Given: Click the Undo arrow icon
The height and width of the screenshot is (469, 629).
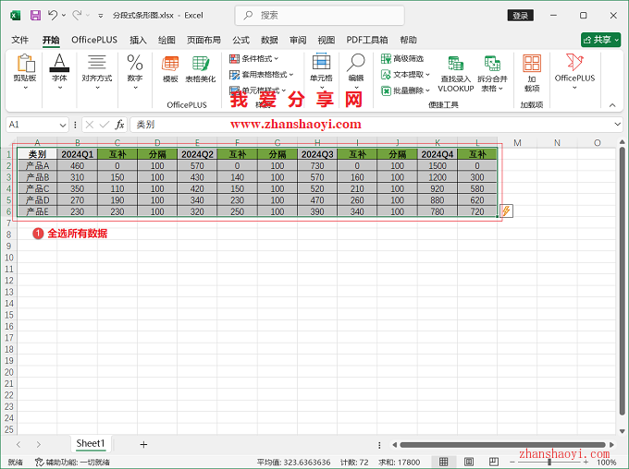Looking at the screenshot, I should tap(54, 16).
